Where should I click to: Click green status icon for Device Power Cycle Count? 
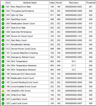point(3,49)
